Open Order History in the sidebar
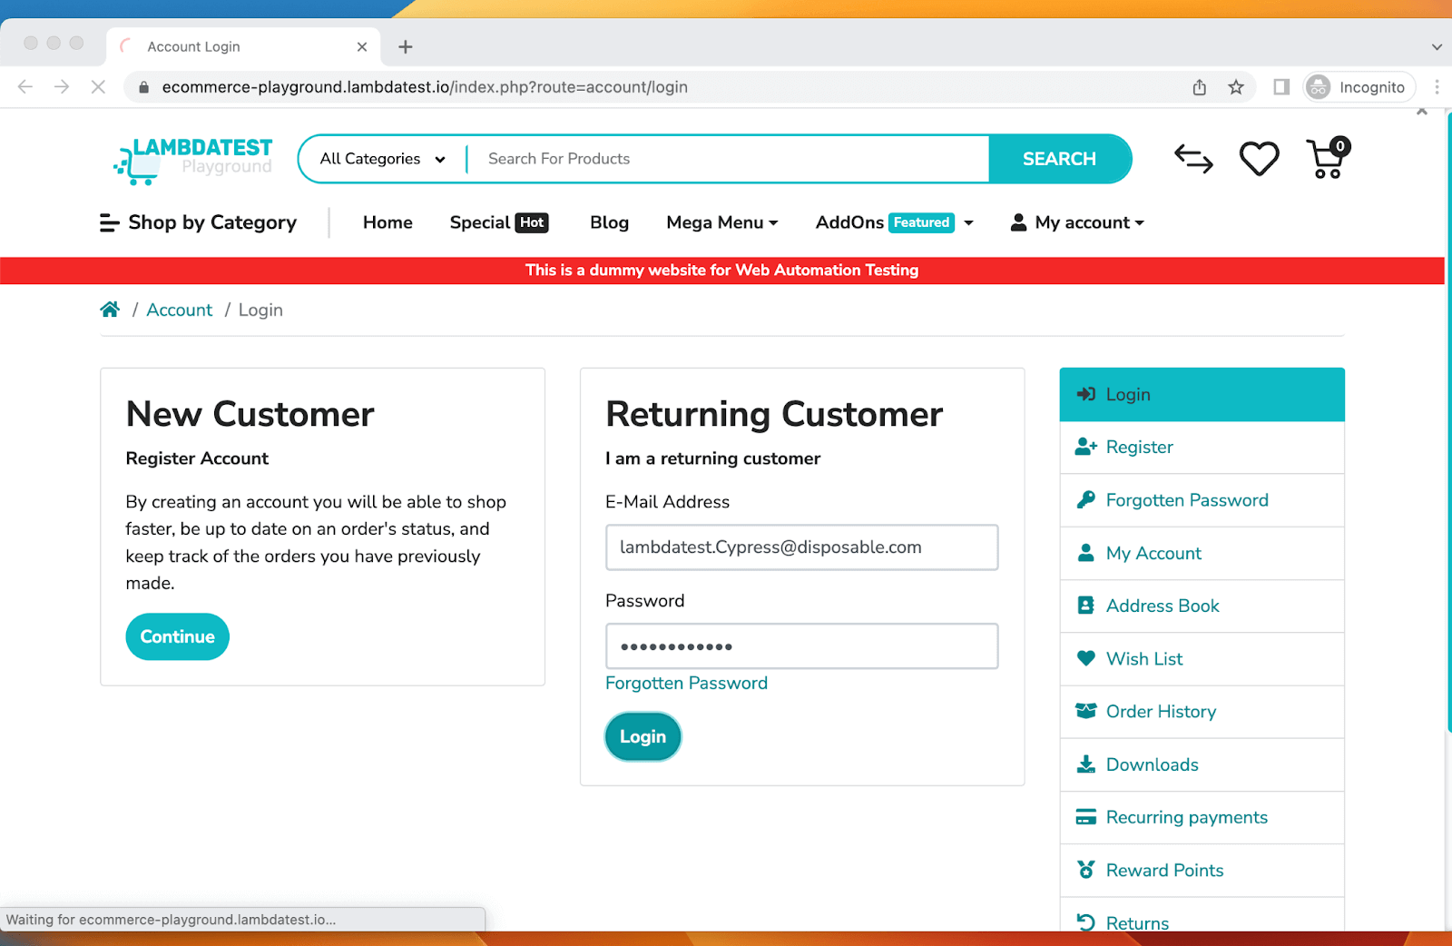This screenshot has width=1452, height=946. [1202, 712]
